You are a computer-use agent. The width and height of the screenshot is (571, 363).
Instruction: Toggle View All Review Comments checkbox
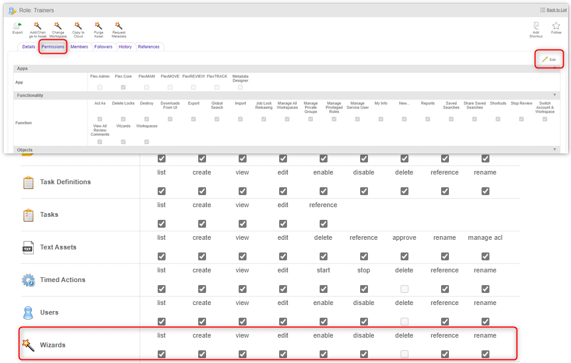pos(100,142)
